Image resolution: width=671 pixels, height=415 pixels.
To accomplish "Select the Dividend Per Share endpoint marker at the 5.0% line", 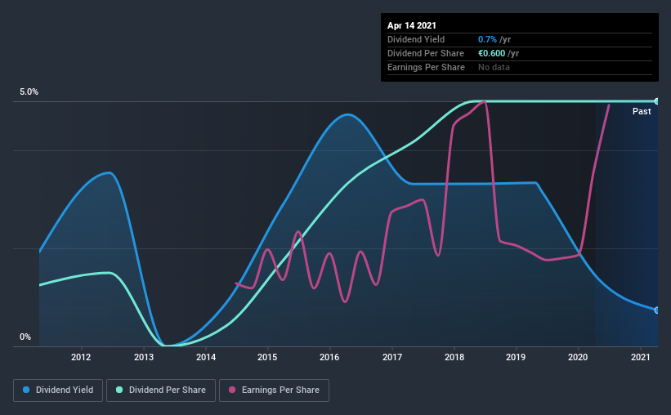I will click(x=656, y=101).
